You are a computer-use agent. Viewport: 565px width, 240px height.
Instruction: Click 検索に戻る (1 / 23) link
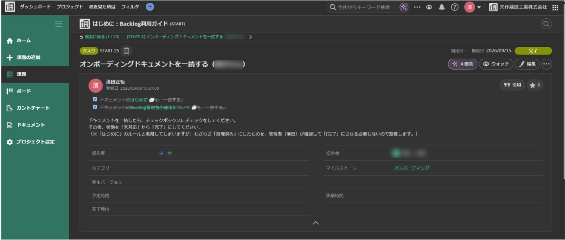(99, 37)
